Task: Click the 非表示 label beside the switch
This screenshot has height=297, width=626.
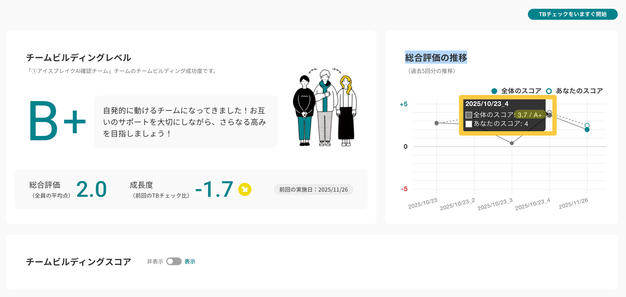Action: tap(155, 262)
